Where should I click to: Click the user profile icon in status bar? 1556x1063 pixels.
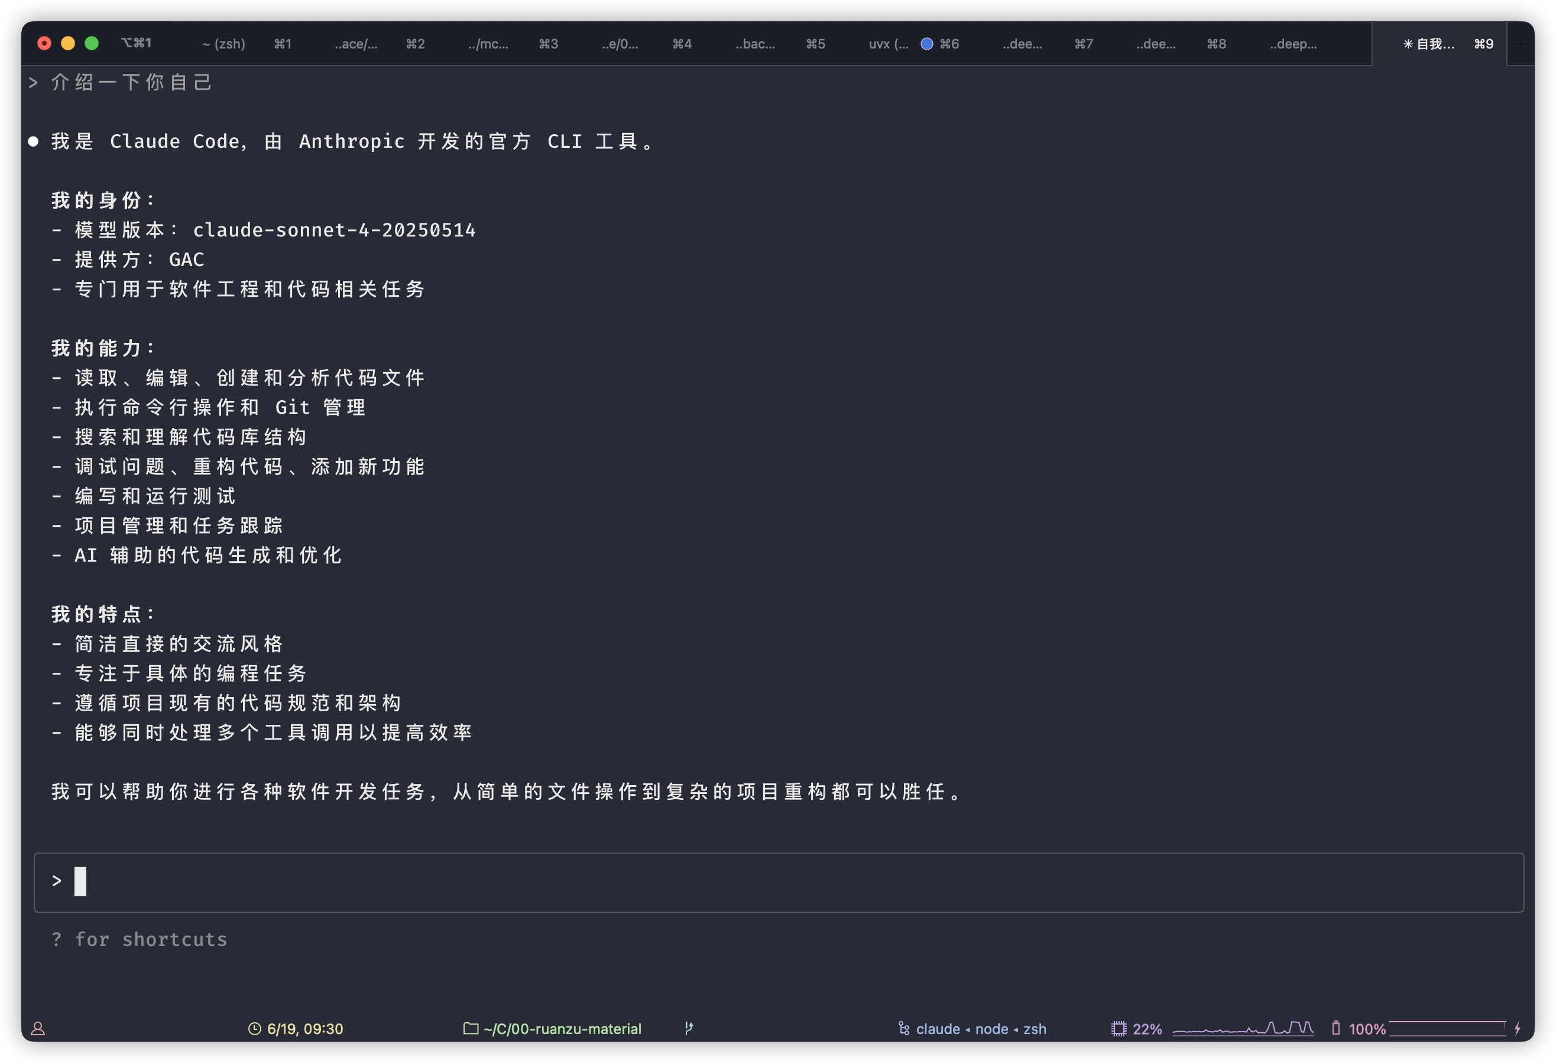(38, 1029)
